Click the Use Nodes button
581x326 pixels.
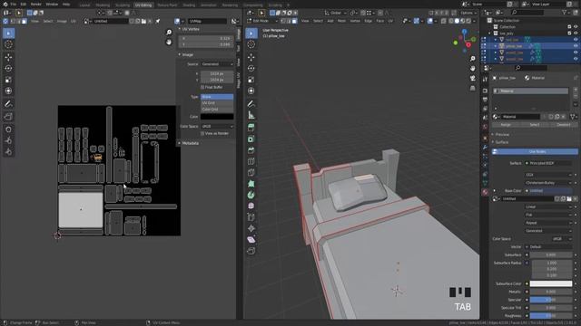click(x=535, y=152)
